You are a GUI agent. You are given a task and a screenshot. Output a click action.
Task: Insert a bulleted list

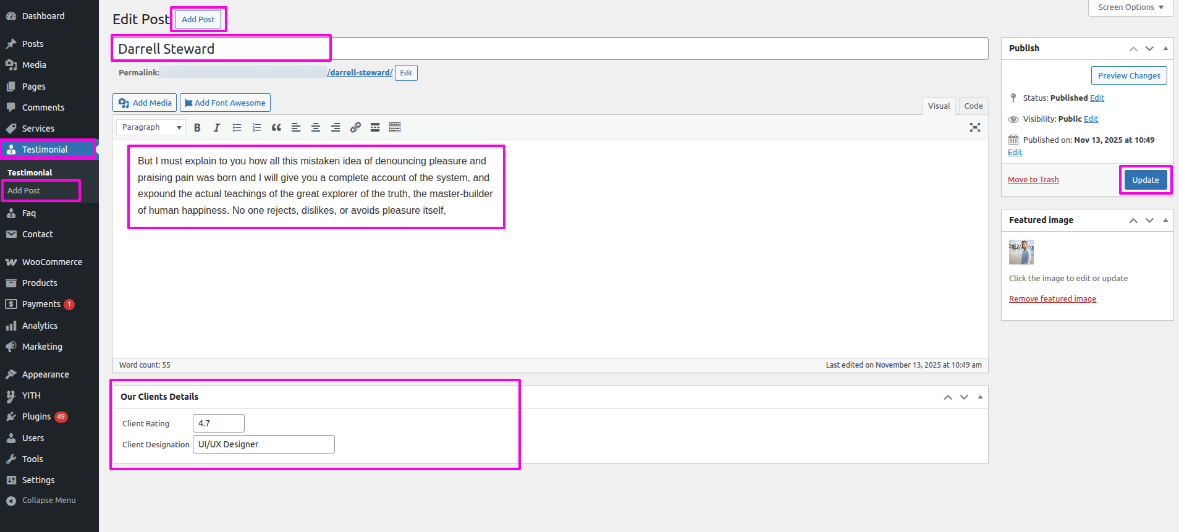point(237,128)
